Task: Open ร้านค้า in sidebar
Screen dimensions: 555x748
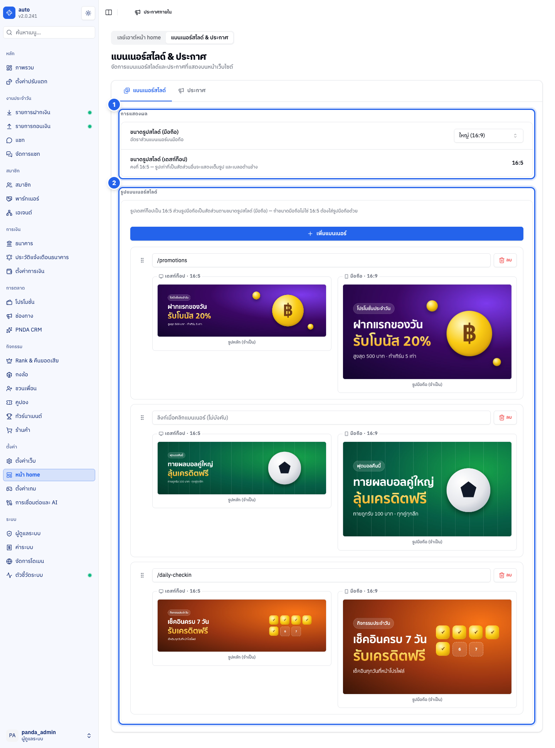Action: coord(49,430)
